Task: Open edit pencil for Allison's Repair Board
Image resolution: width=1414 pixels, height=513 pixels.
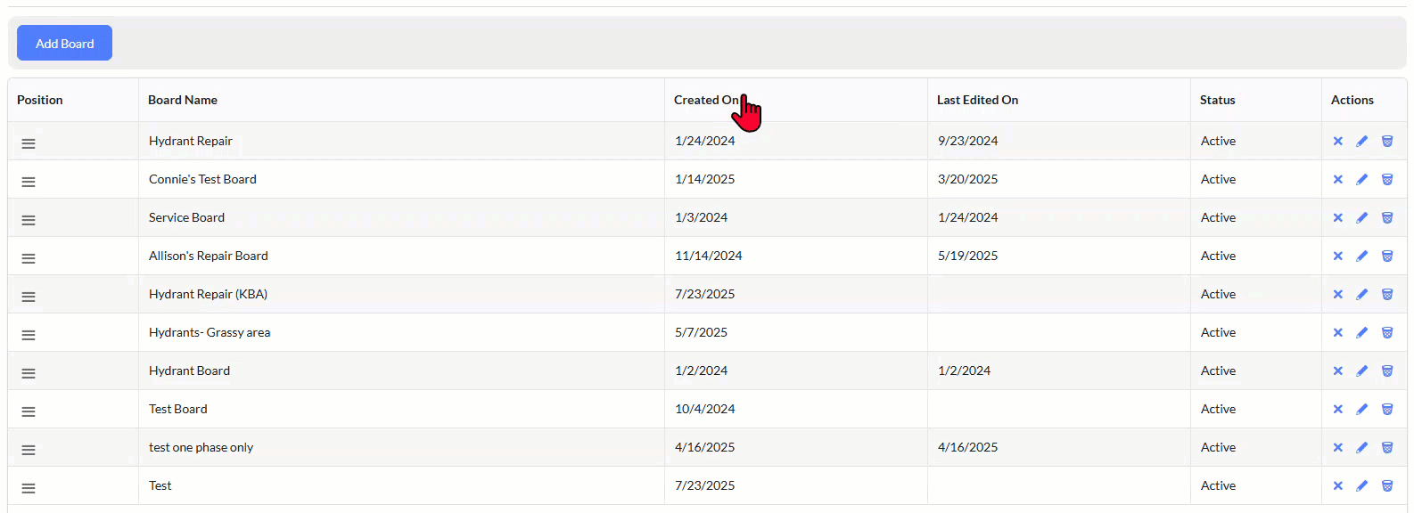Action: tap(1361, 256)
